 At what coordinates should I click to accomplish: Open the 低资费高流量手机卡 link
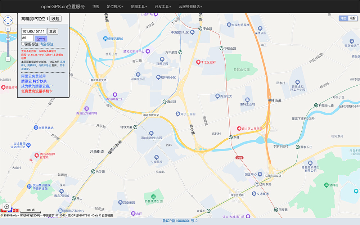point(37,91)
